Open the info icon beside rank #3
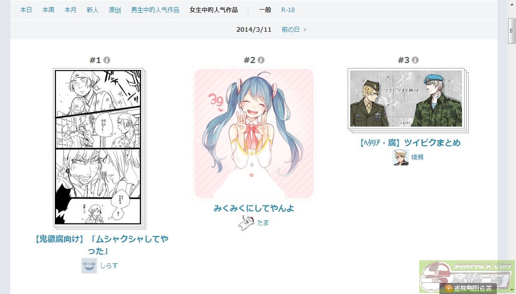The image size is (516, 294). [x=415, y=60]
